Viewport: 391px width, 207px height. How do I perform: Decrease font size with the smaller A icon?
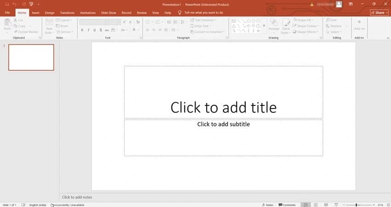coord(130,22)
